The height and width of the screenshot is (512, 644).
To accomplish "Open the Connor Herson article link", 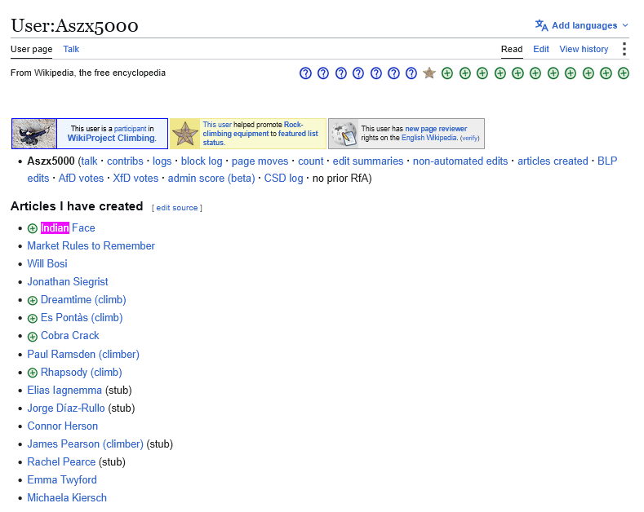I will (x=62, y=426).
